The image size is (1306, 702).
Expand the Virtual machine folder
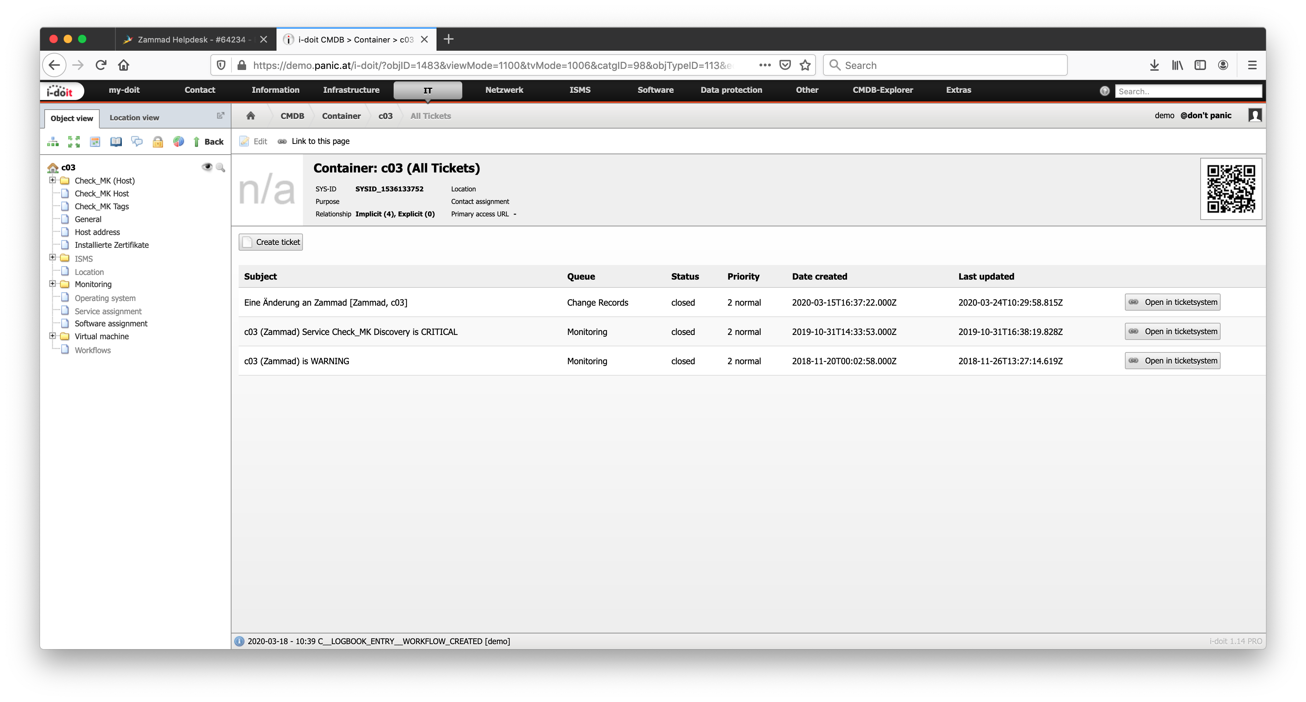click(x=52, y=336)
